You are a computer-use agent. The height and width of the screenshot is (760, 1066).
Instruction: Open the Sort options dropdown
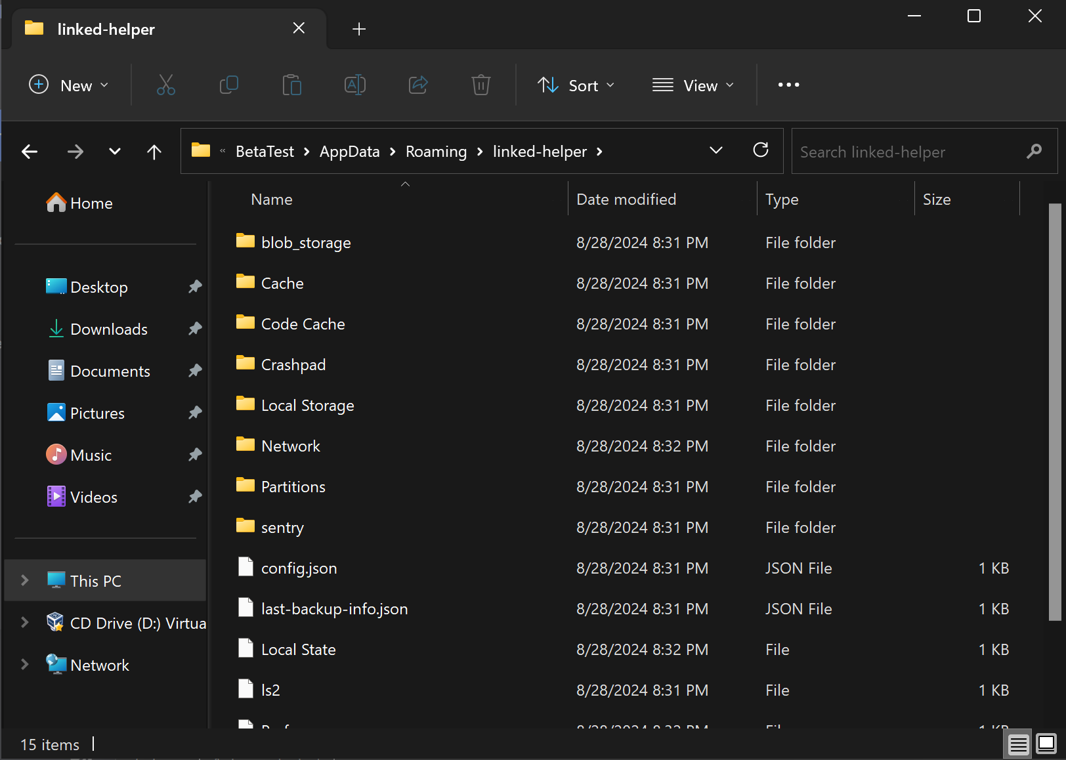[576, 85]
